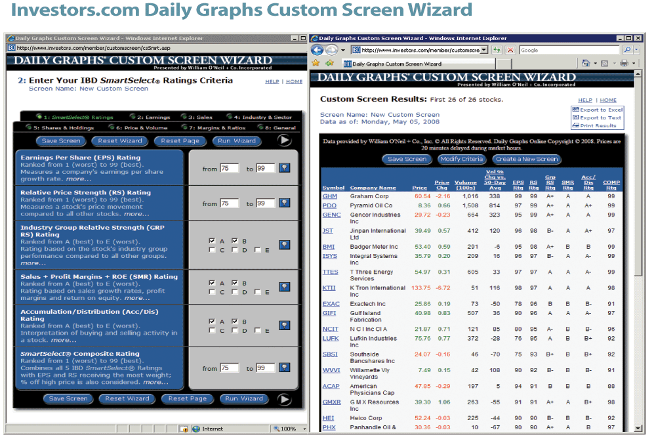Click the browser Home icon
656x445 pixels.
tap(585, 64)
